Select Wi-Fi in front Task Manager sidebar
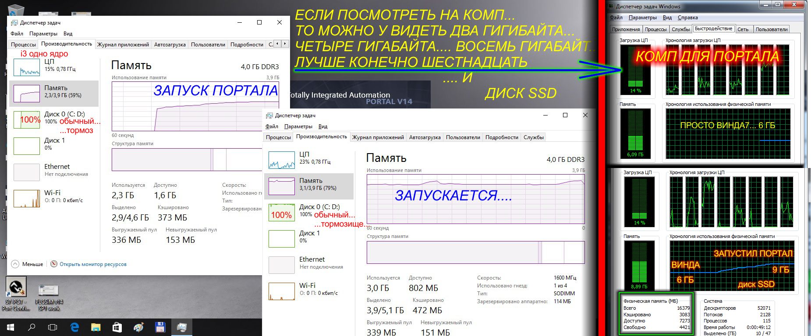This screenshot has width=811, height=336. coord(309,291)
